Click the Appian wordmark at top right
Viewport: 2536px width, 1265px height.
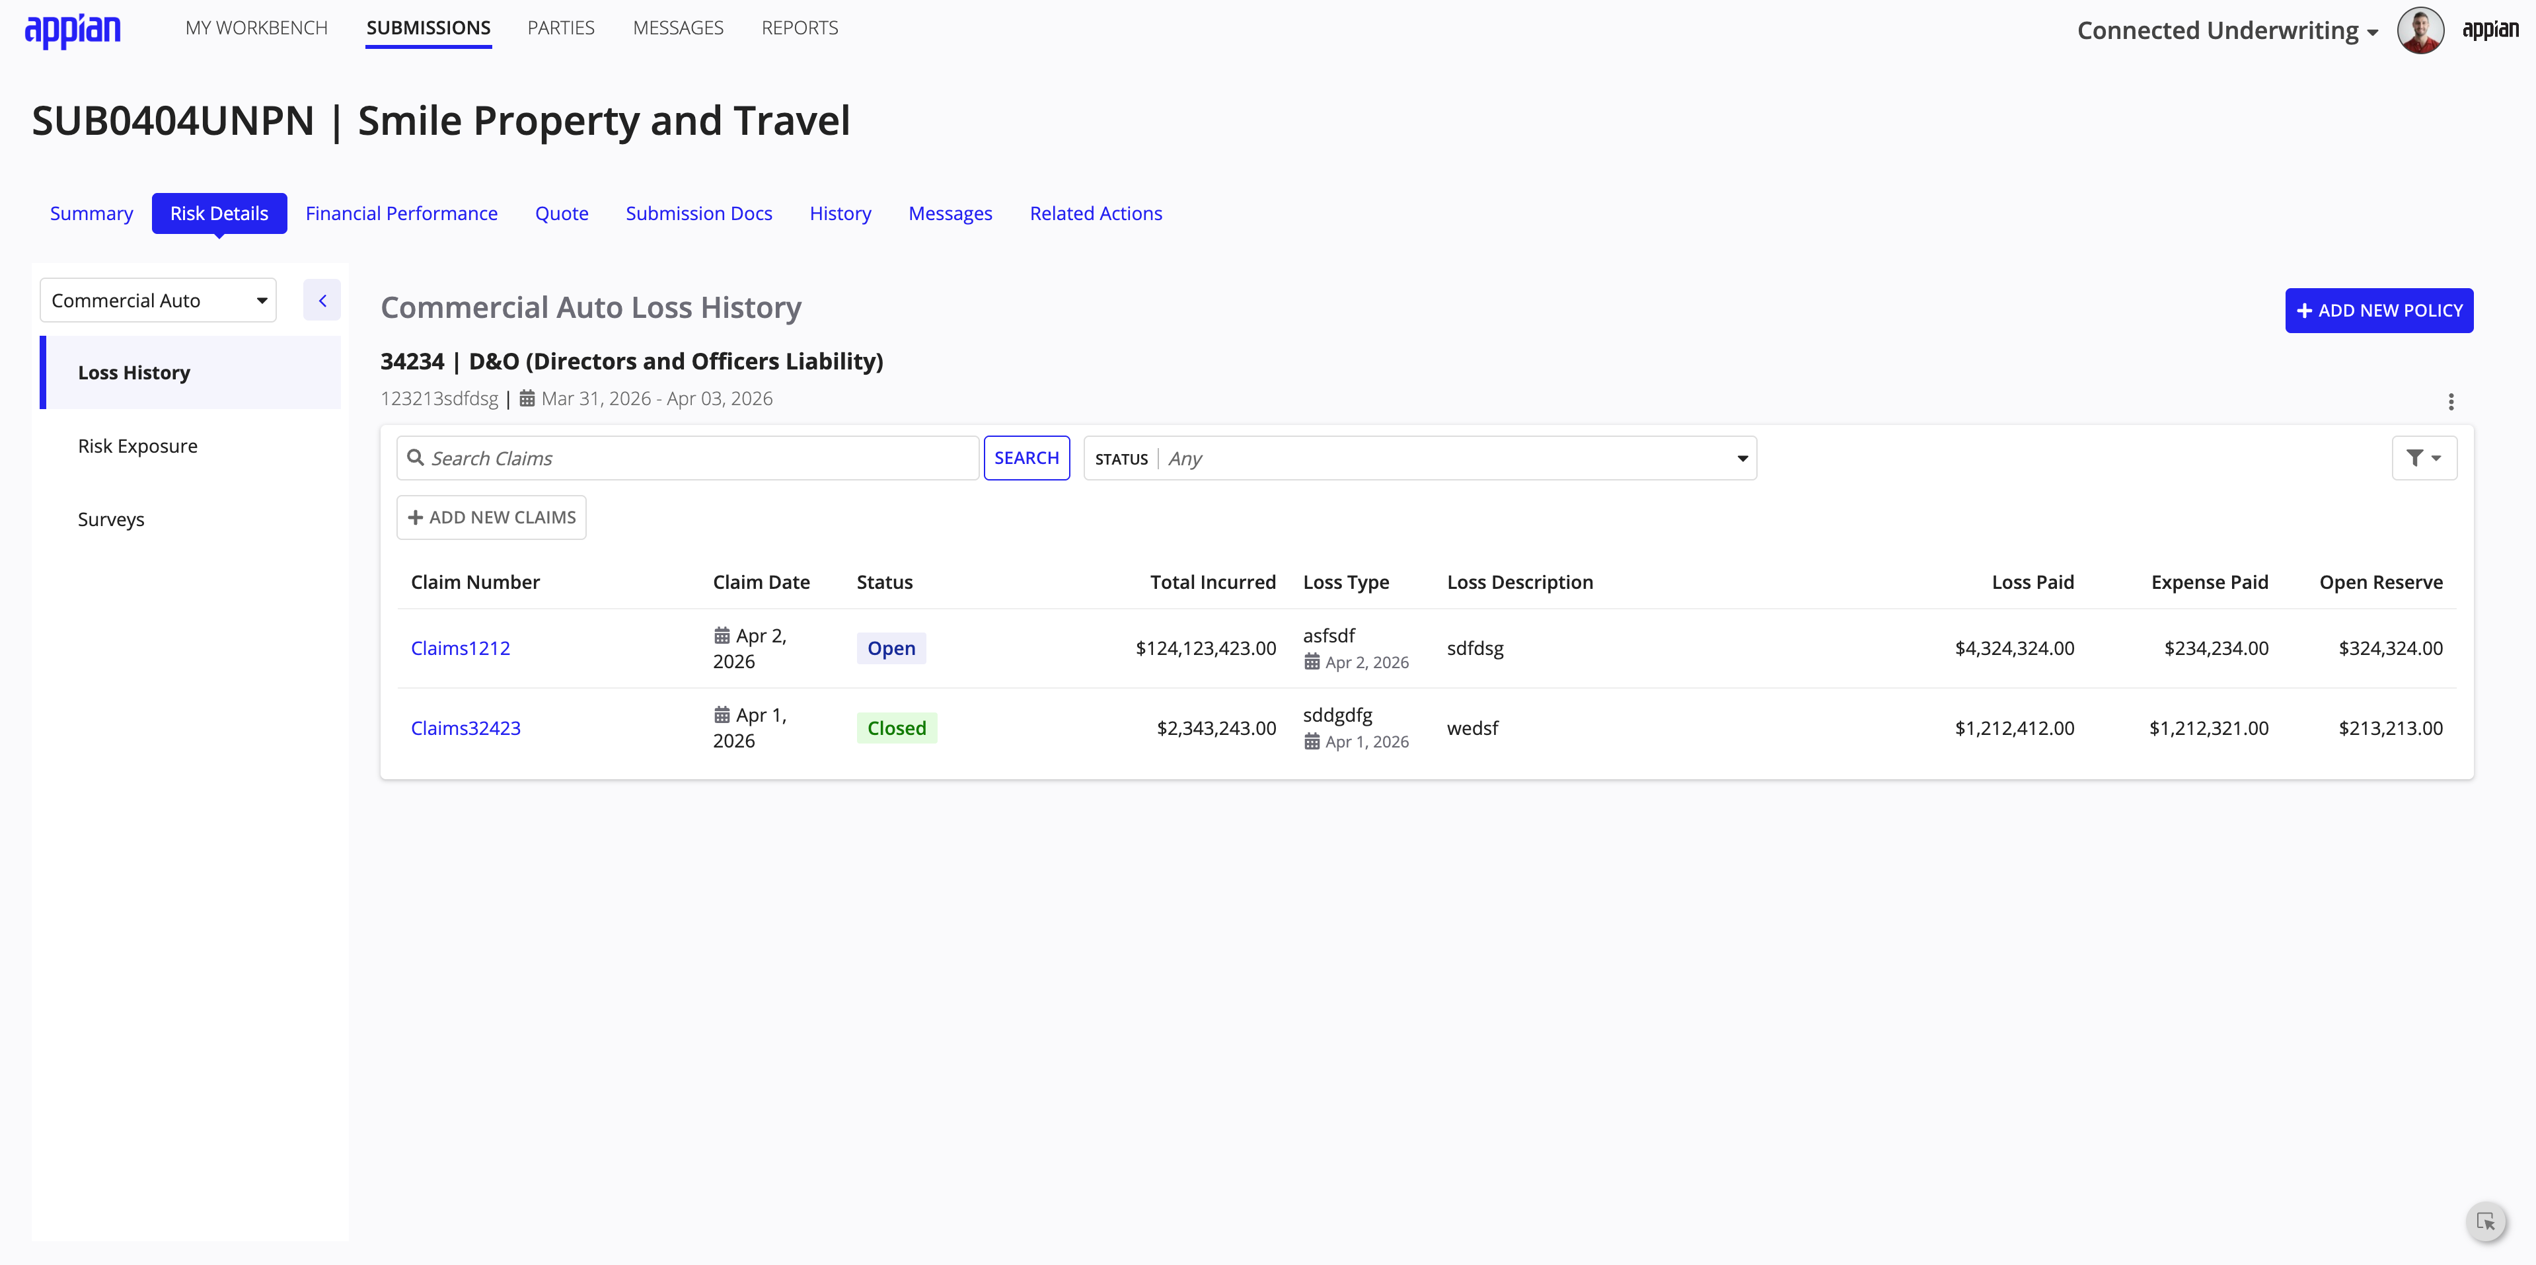coord(2490,30)
